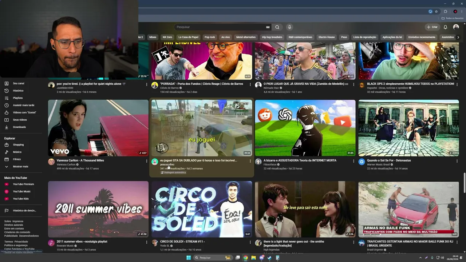Screen dimensions: 466x262
Task: Open options menu for INTERNET MORTA video
Action: (354, 161)
